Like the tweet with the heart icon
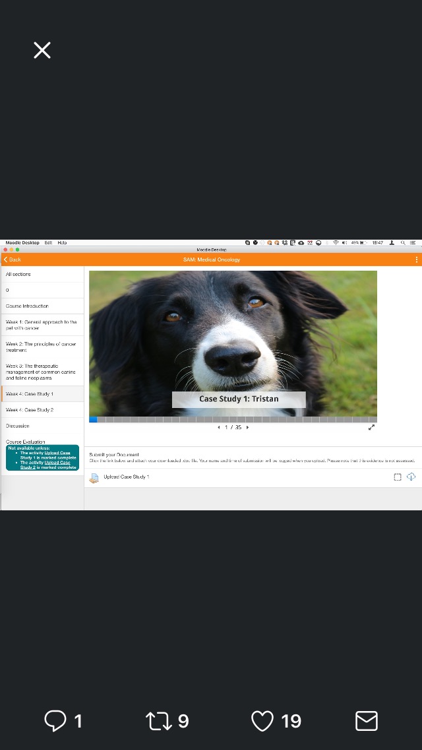 click(x=262, y=721)
